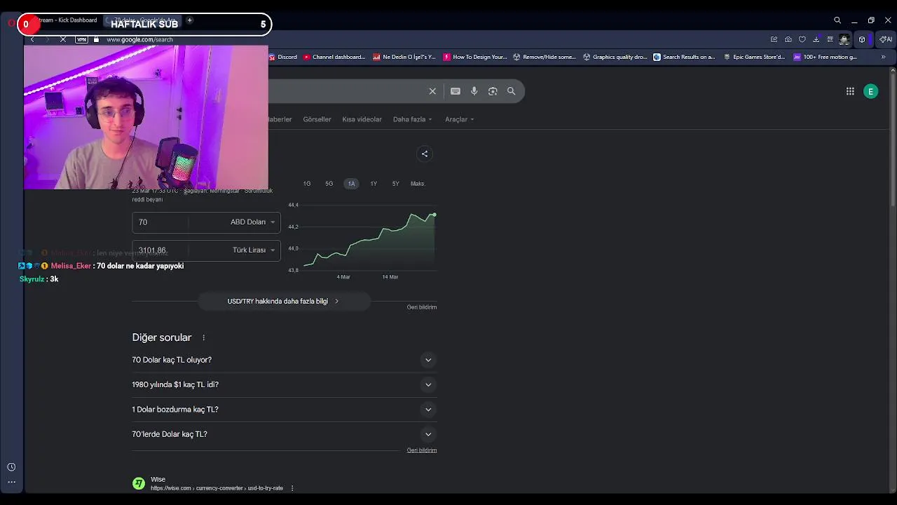Expand '70'lerde Dolar kaç TL?' question

click(284, 434)
